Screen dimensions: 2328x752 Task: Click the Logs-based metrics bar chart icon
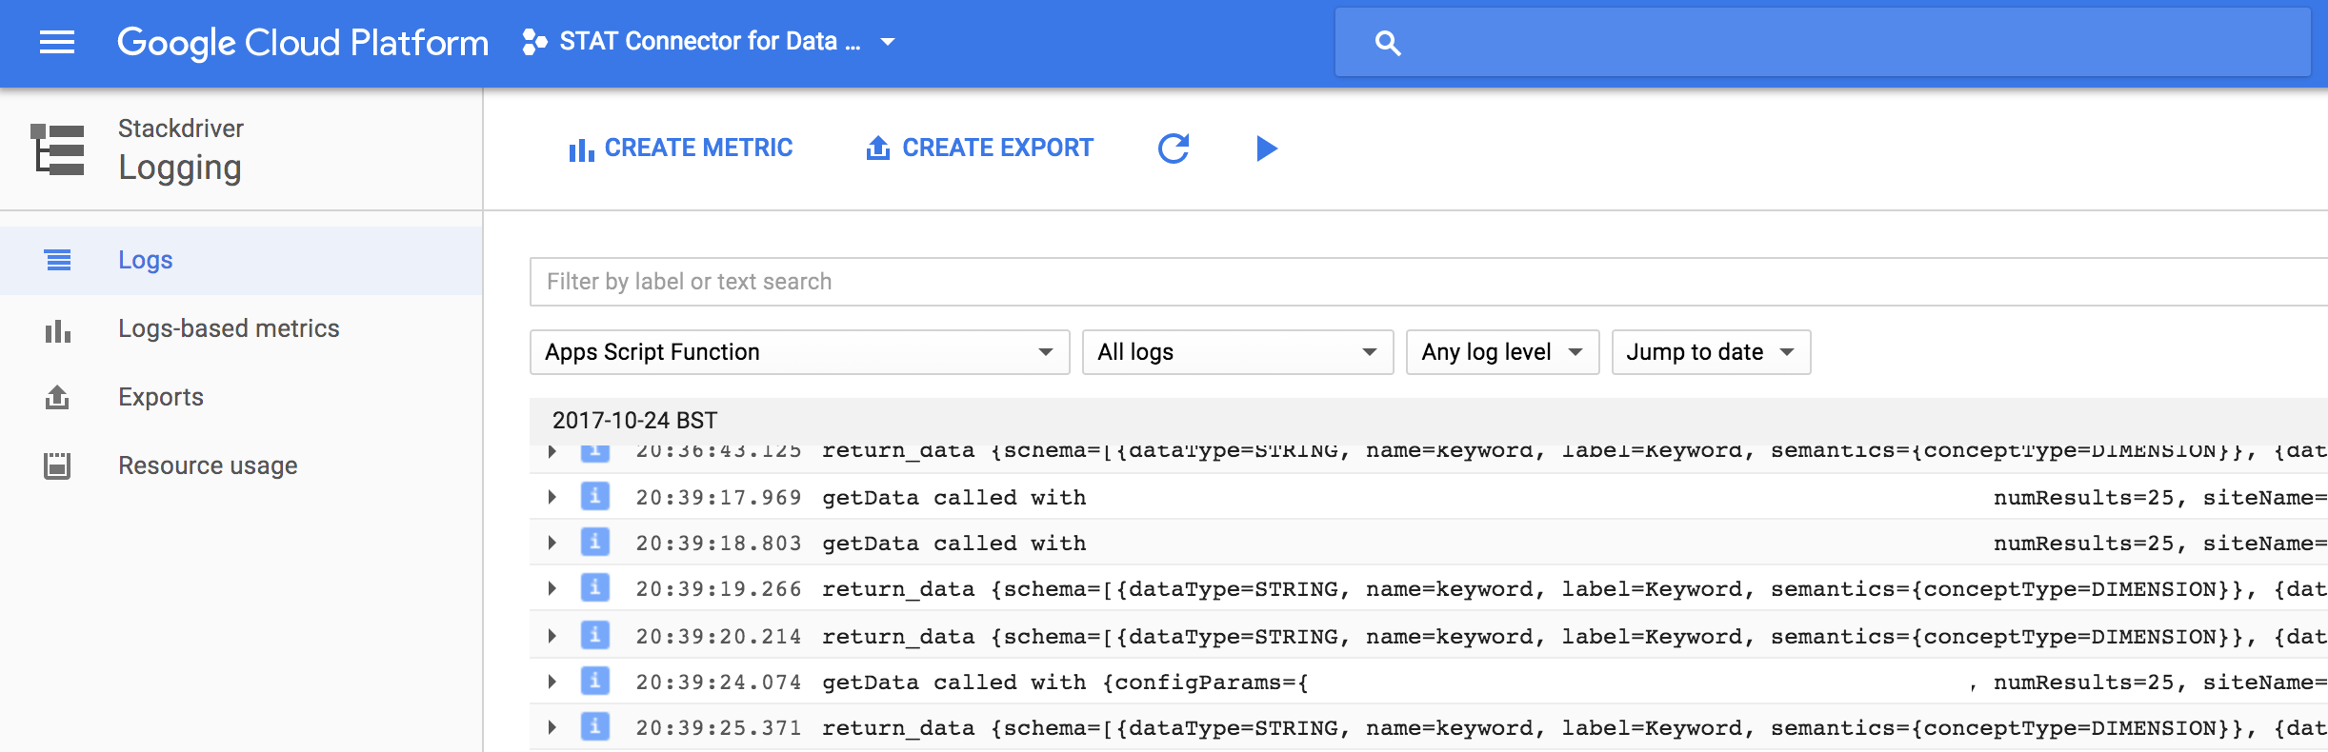point(58,330)
